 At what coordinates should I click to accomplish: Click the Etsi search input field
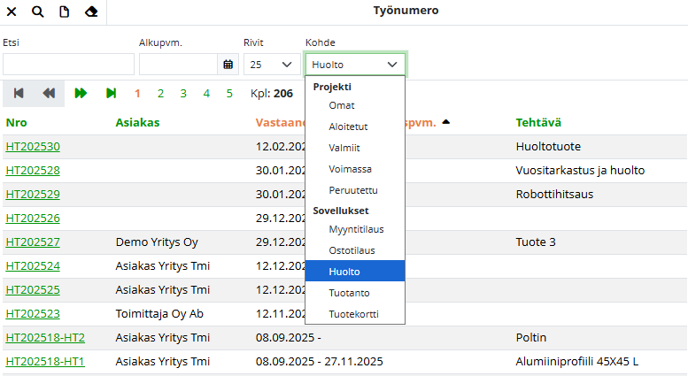pos(68,65)
